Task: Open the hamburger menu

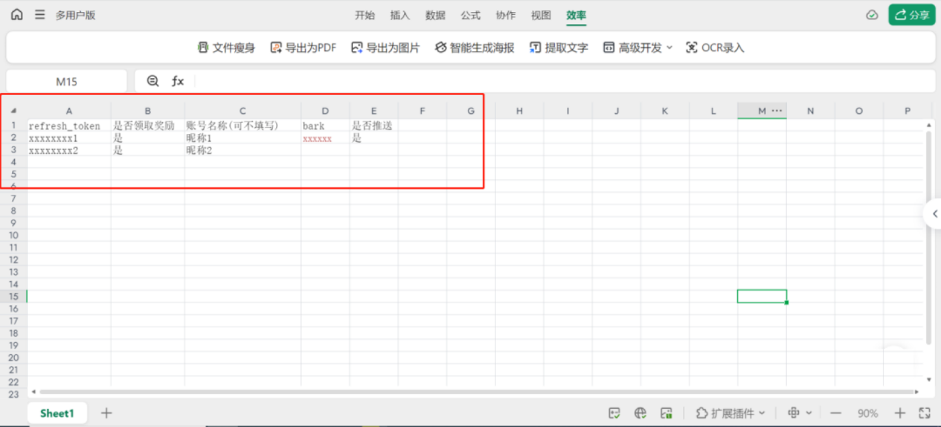Action: click(40, 15)
